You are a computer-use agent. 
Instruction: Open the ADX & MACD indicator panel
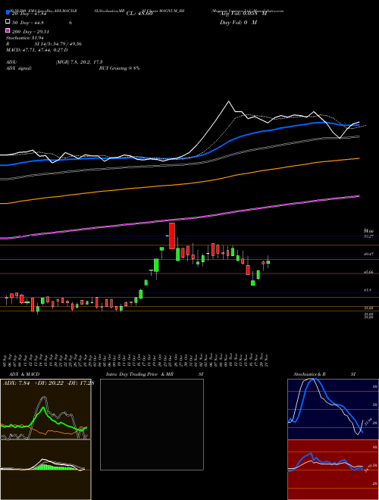(x=45, y=439)
